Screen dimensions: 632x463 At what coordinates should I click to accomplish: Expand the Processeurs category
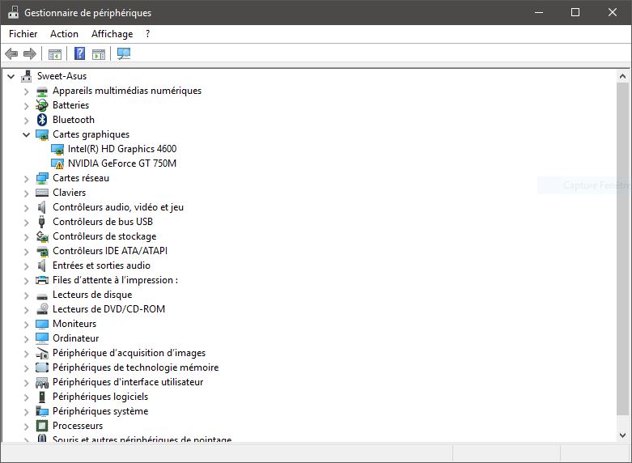[x=26, y=426]
